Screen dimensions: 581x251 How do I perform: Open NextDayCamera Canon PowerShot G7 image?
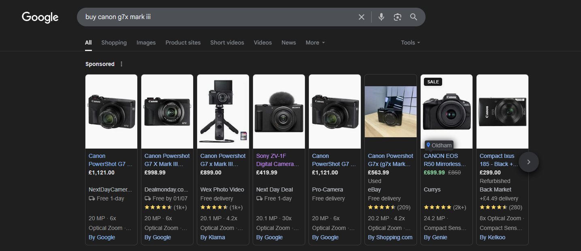pos(111,111)
